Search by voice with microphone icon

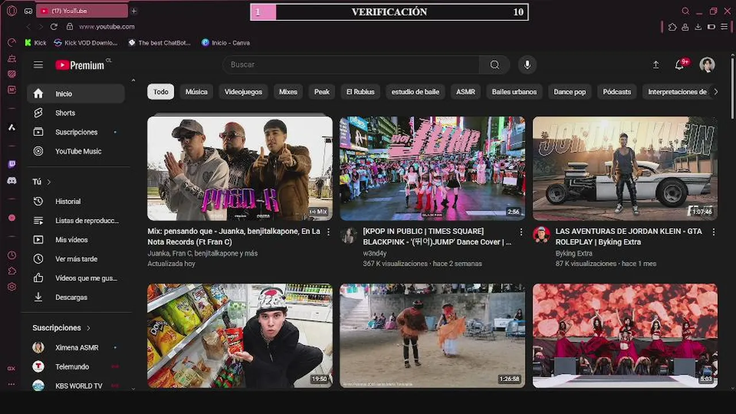pos(527,65)
